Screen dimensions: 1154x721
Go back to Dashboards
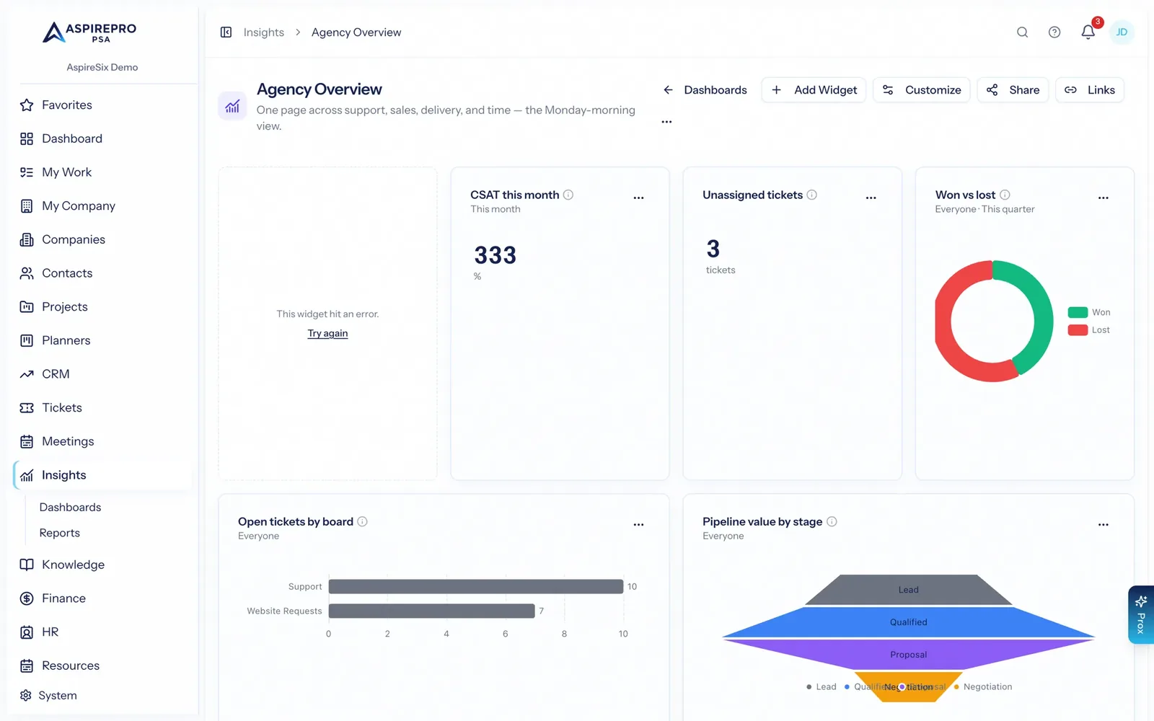tap(705, 90)
